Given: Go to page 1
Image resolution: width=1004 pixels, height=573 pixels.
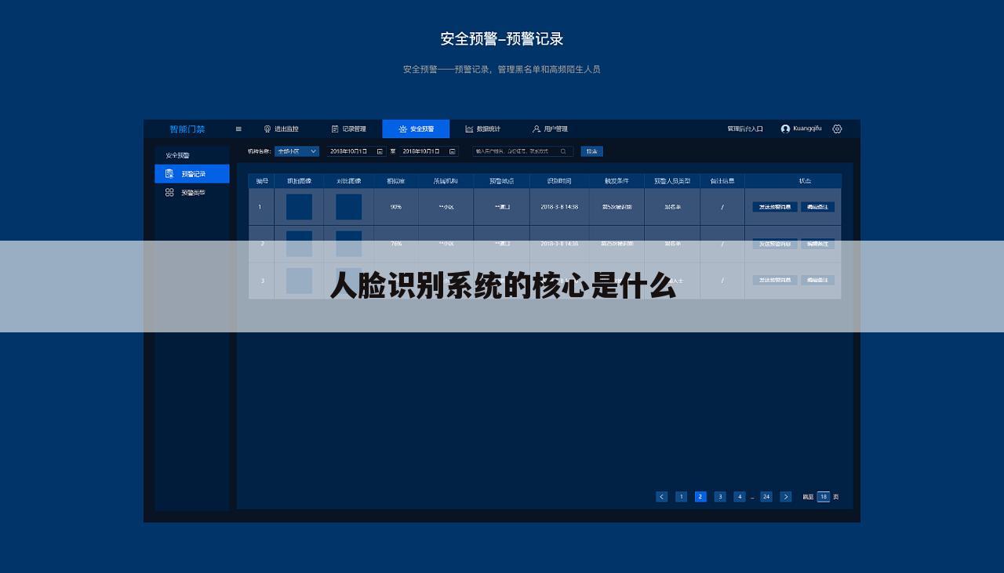Looking at the screenshot, I should (681, 496).
